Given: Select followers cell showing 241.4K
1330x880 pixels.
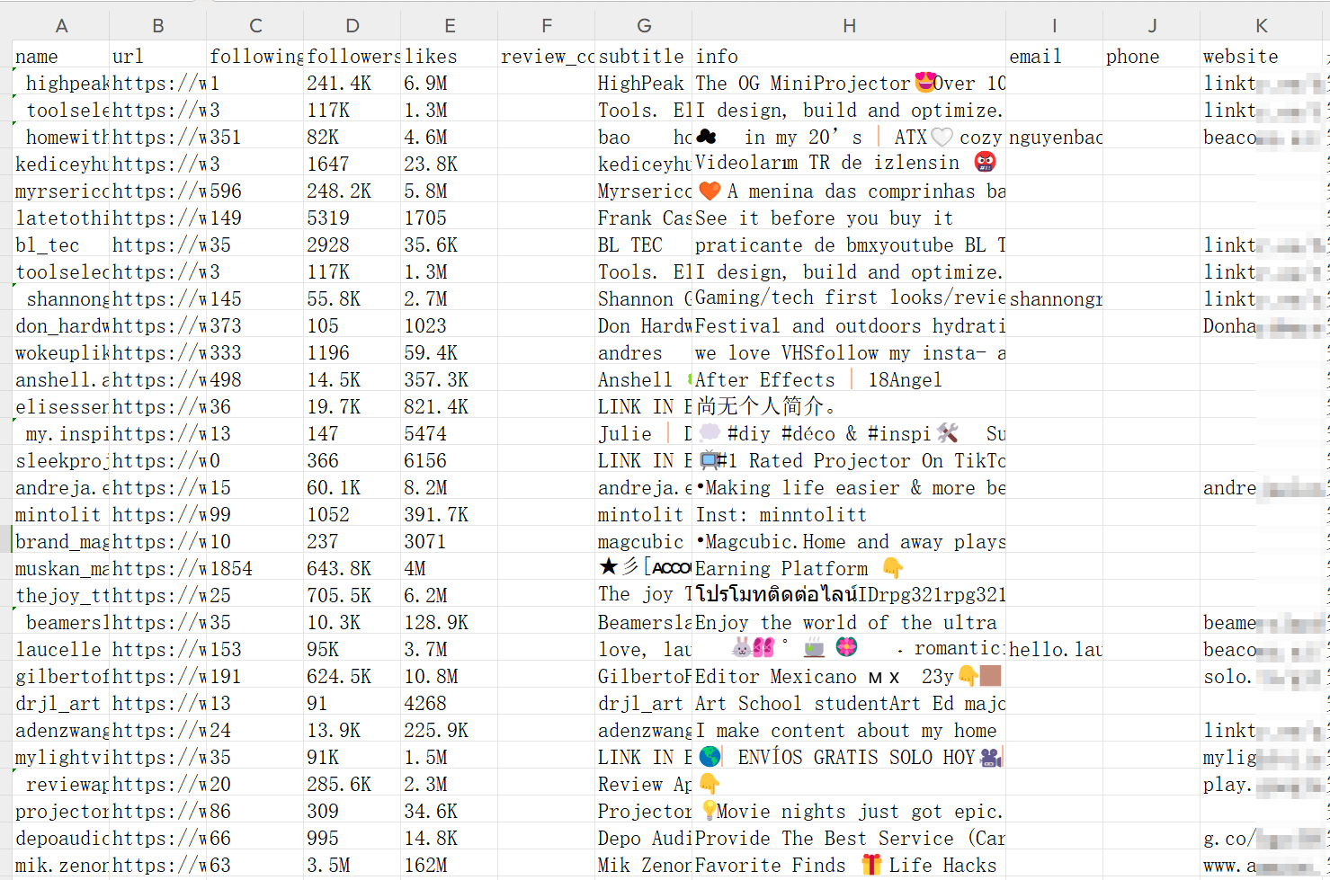Looking at the screenshot, I should pos(353,83).
